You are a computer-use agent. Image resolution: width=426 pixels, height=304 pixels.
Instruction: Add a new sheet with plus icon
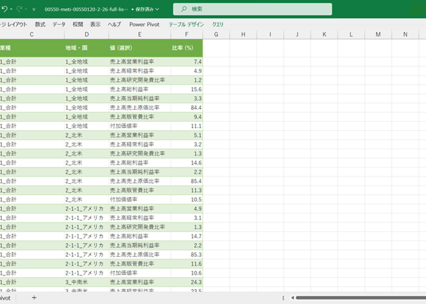pos(34,298)
